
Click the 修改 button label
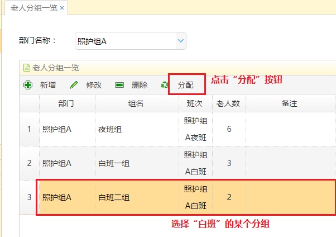click(94, 85)
